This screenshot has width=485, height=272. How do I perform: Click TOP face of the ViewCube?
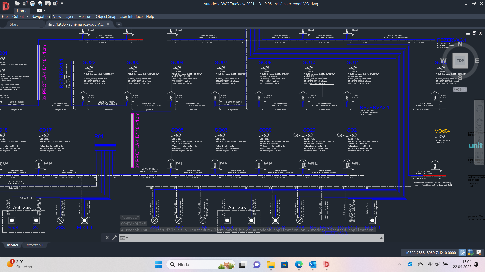[x=460, y=61]
